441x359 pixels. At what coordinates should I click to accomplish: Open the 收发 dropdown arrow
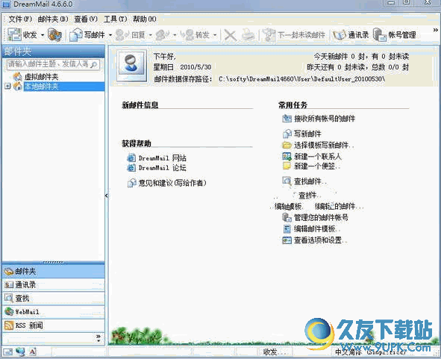pos(43,35)
